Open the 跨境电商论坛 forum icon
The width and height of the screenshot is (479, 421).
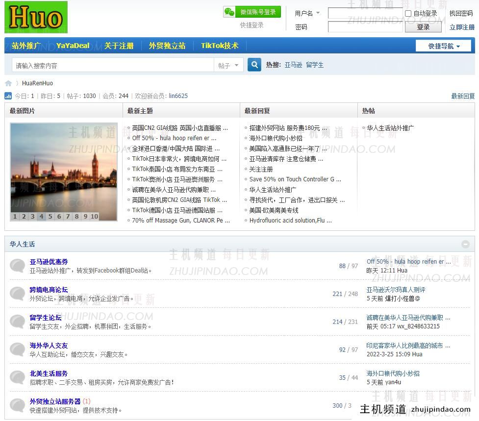click(x=17, y=293)
